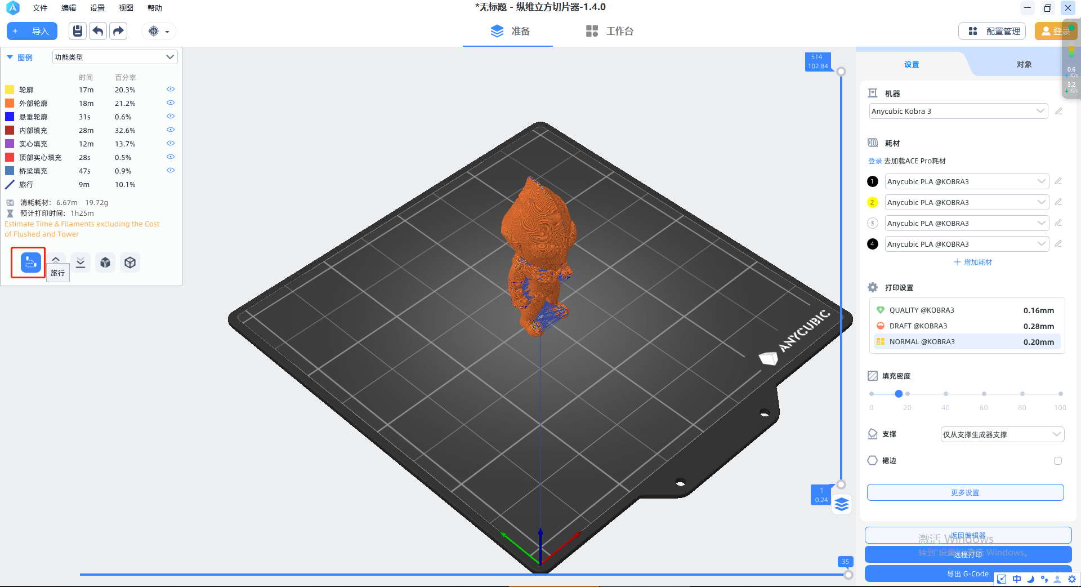Click the undo arrow icon
1081x587 pixels.
[98, 31]
